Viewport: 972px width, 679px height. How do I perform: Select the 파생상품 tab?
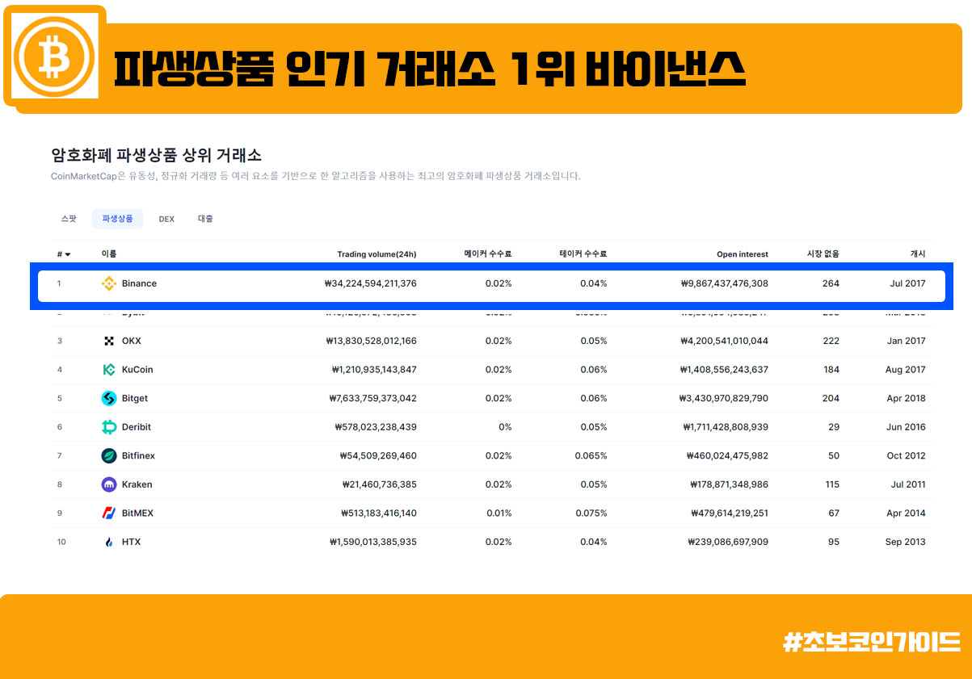117,219
